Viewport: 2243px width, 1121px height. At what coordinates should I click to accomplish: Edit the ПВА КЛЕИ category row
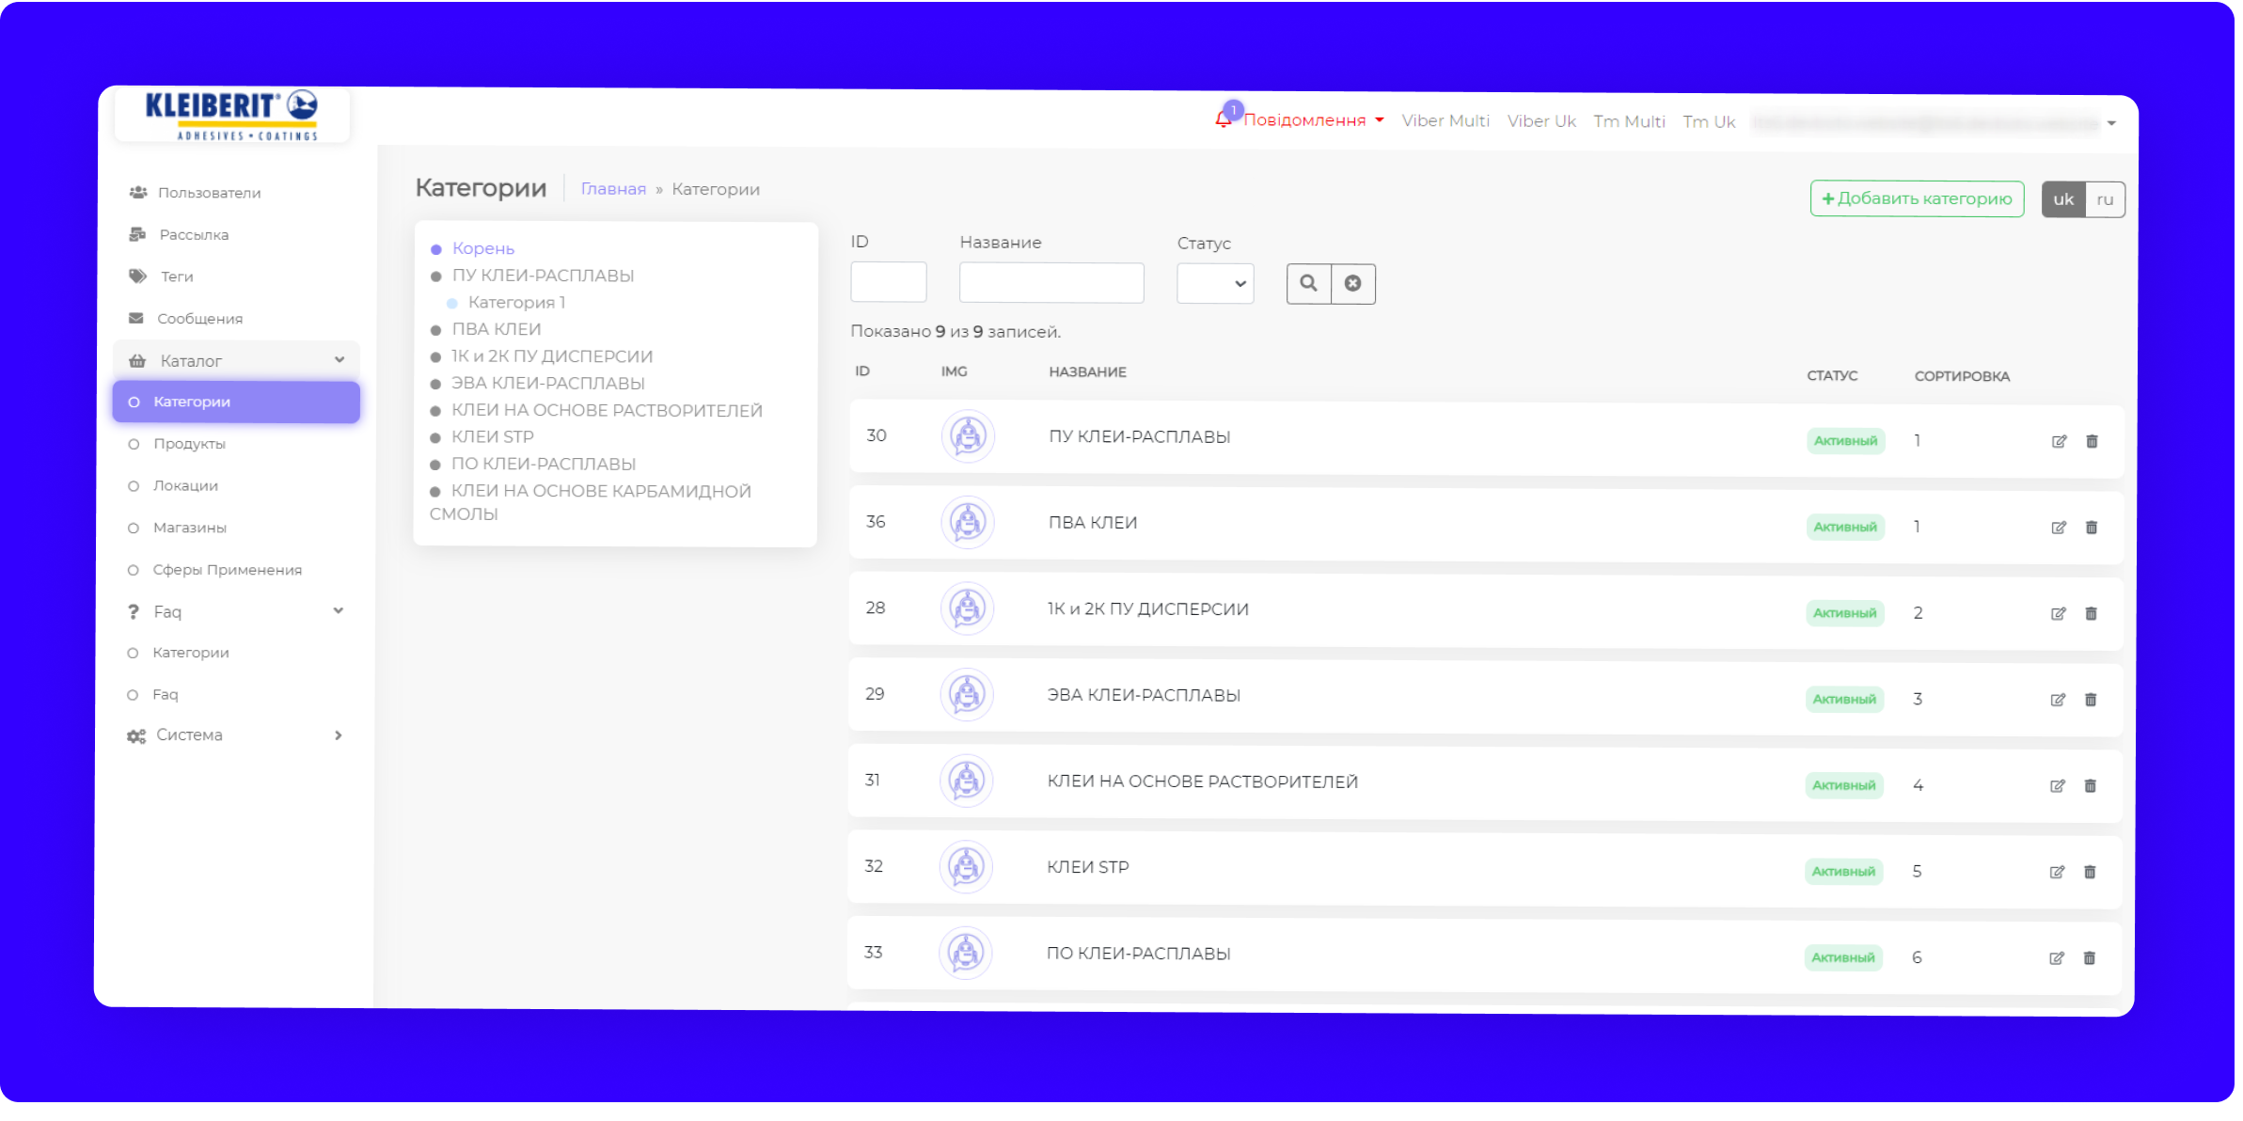[2058, 528]
